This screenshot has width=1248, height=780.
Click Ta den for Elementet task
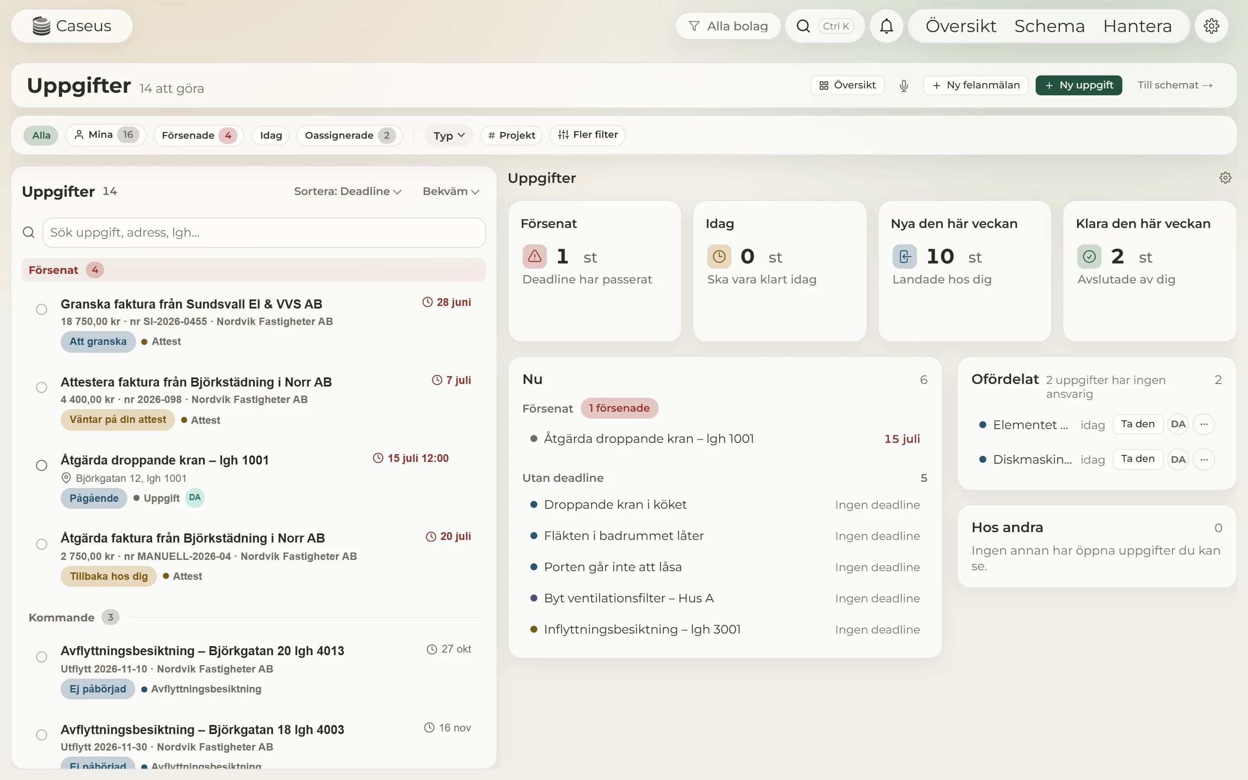(1137, 424)
